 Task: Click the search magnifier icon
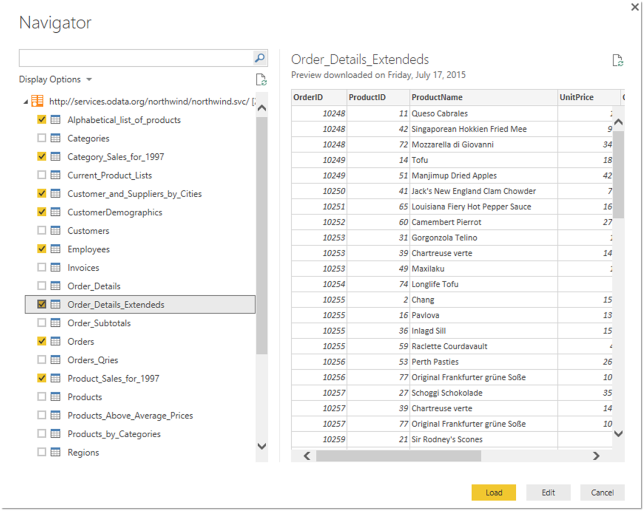pyautogui.click(x=259, y=58)
